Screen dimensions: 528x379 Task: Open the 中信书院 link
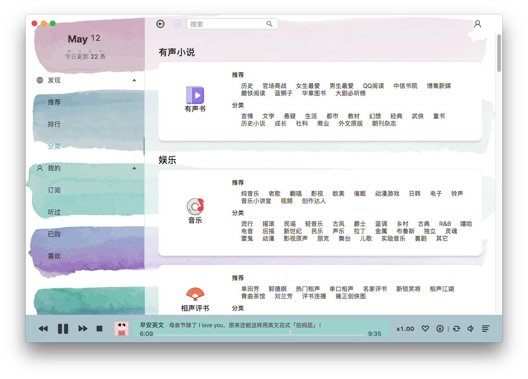coord(406,86)
